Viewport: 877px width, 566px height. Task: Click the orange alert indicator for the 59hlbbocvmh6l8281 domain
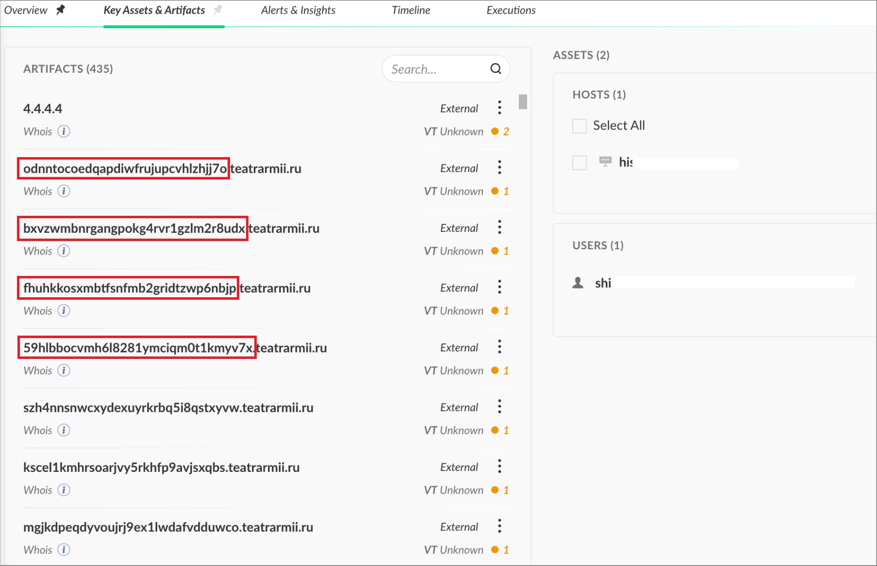tap(500, 371)
